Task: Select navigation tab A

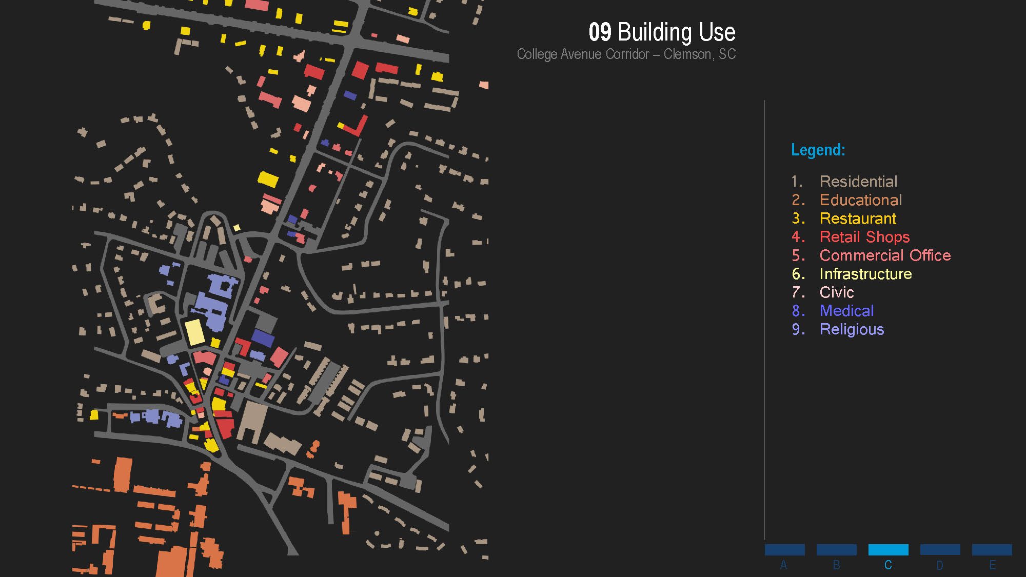Action: tap(784, 550)
